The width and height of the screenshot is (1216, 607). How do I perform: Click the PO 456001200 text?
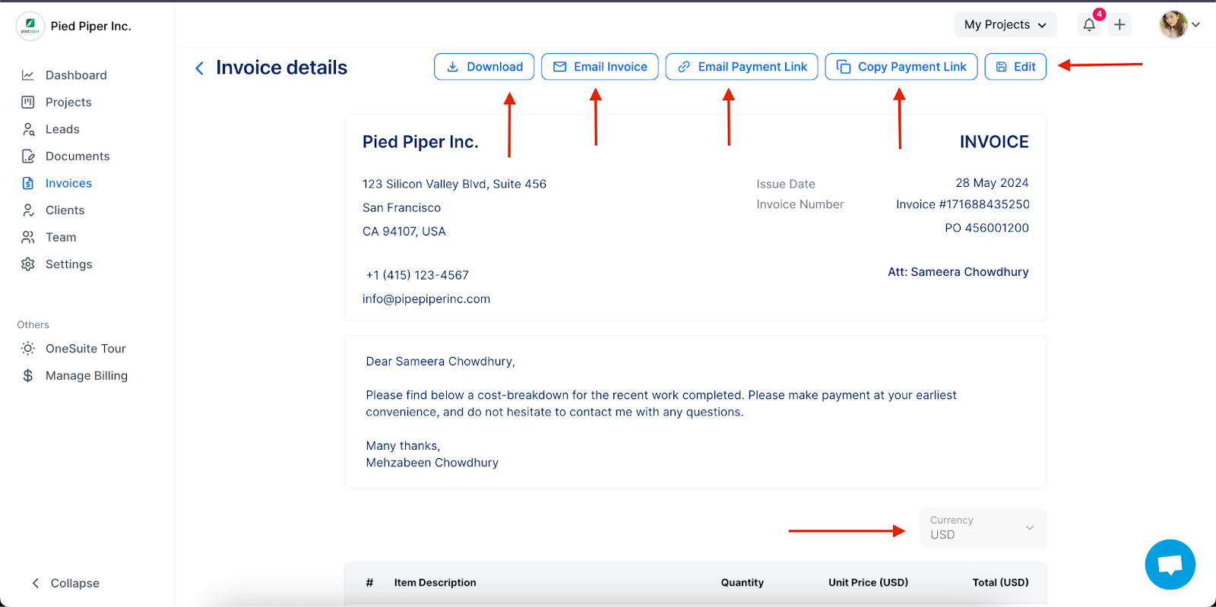pos(986,228)
